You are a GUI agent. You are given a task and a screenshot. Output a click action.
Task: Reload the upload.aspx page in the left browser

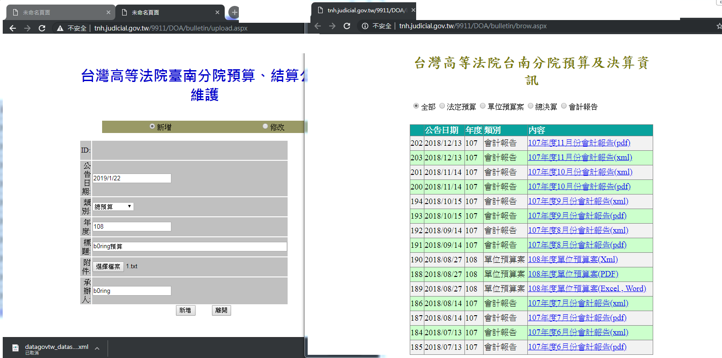coord(42,28)
